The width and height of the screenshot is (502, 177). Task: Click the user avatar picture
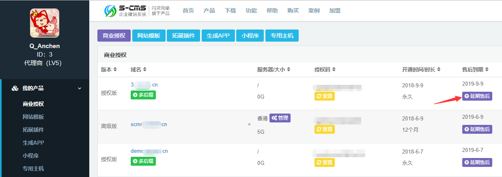click(x=44, y=23)
